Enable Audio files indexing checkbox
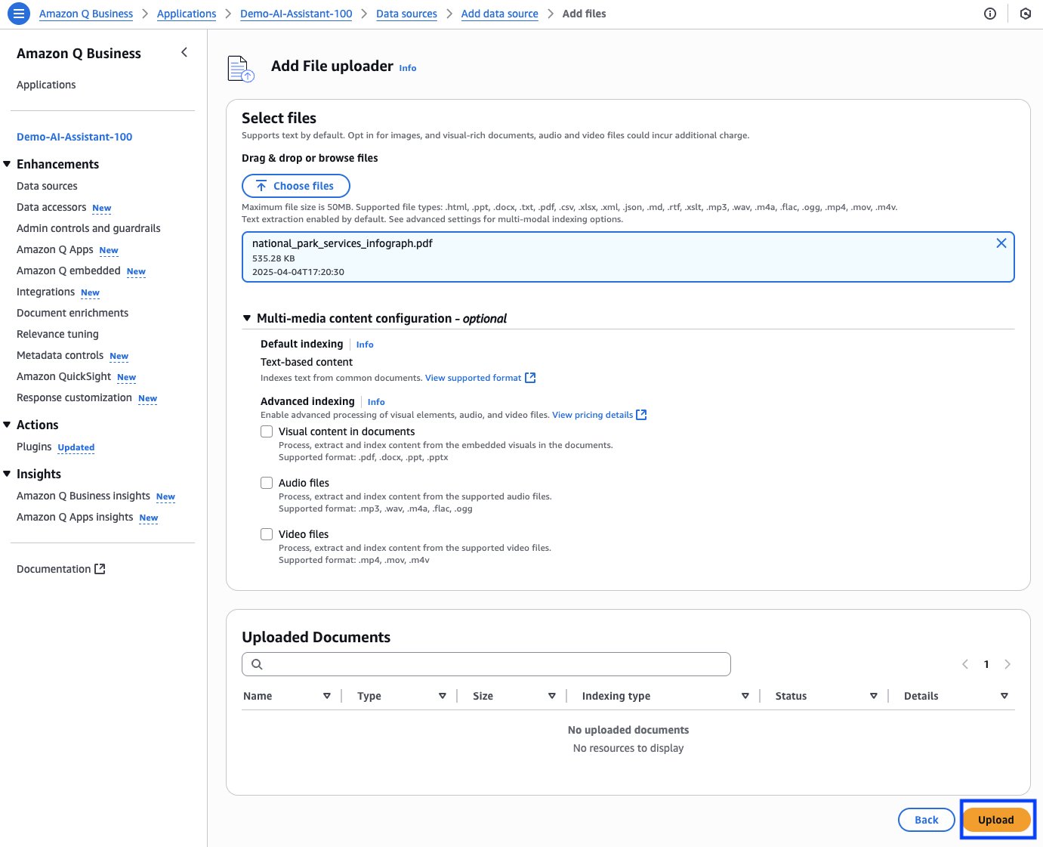The width and height of the screenshot is (1043, 847). tap(267, 483)
